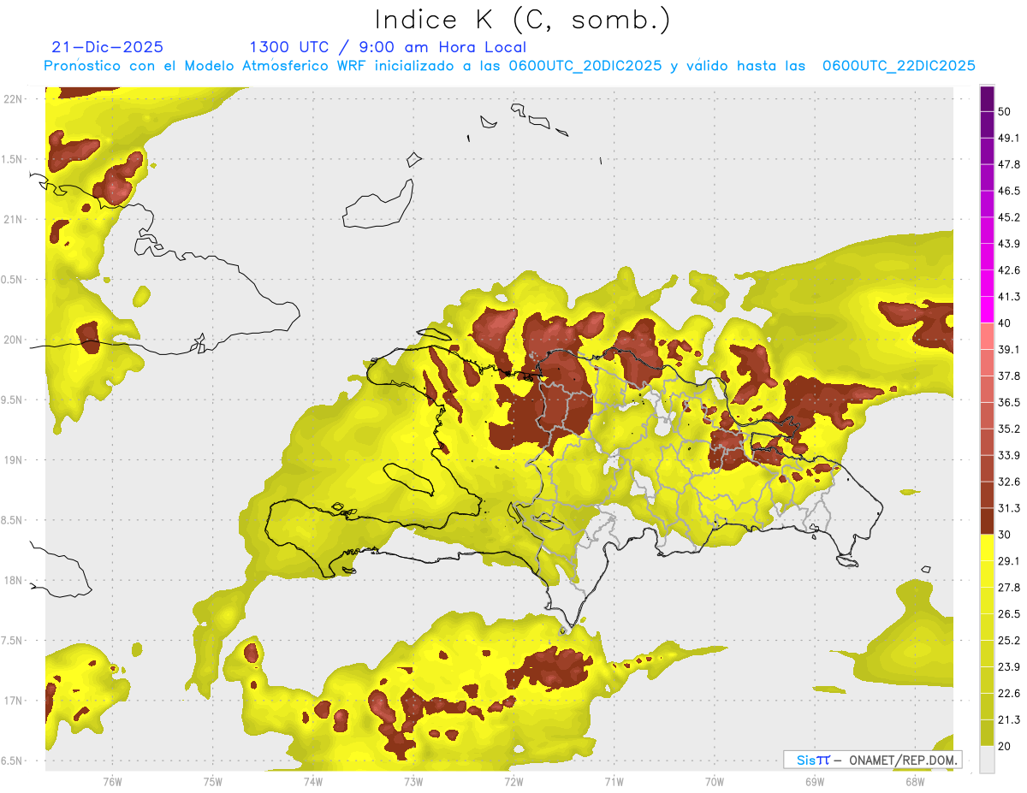Select the date text "21-Dic-2025"
The width and height of the screenshot is (1027, 793).
tap(107, 47)
